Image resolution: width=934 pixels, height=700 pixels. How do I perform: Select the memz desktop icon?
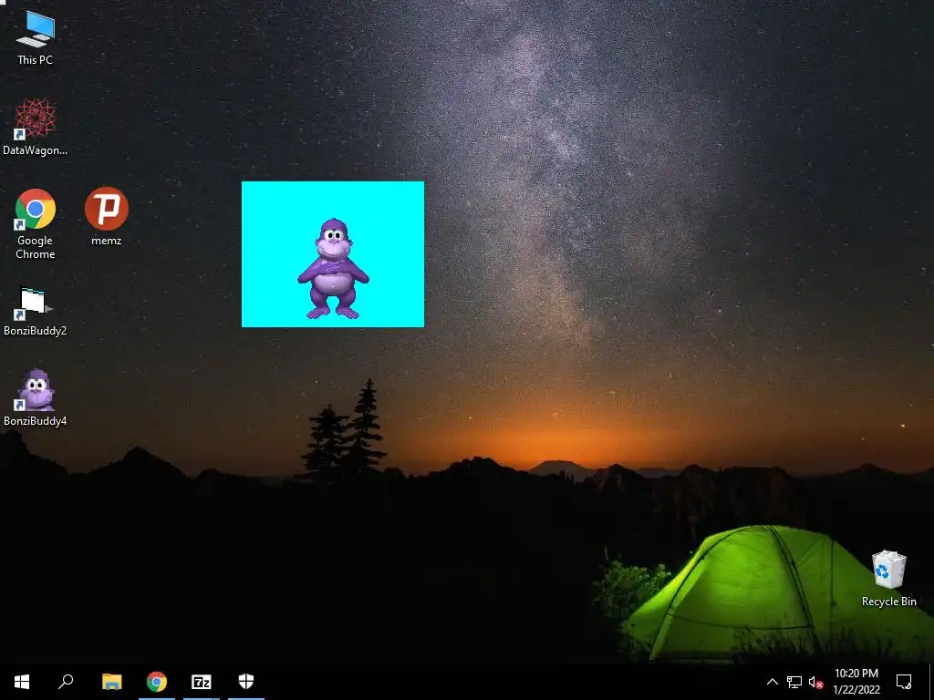(x=107, y=217)
